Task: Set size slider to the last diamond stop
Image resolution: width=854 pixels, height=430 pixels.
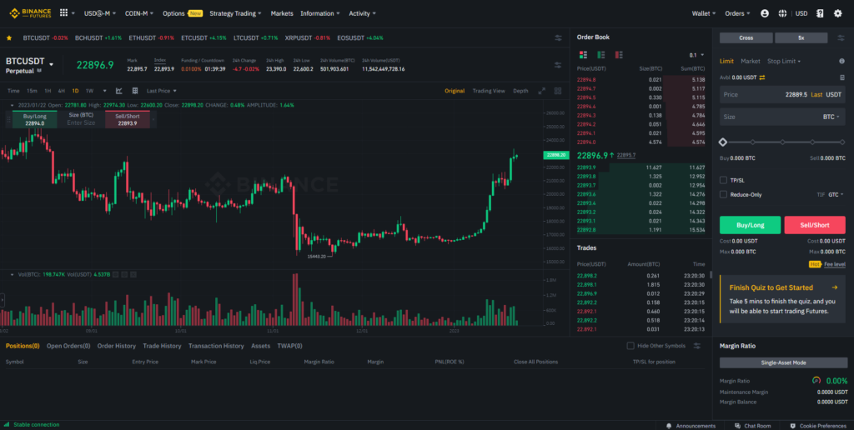Action: point(842,142)
